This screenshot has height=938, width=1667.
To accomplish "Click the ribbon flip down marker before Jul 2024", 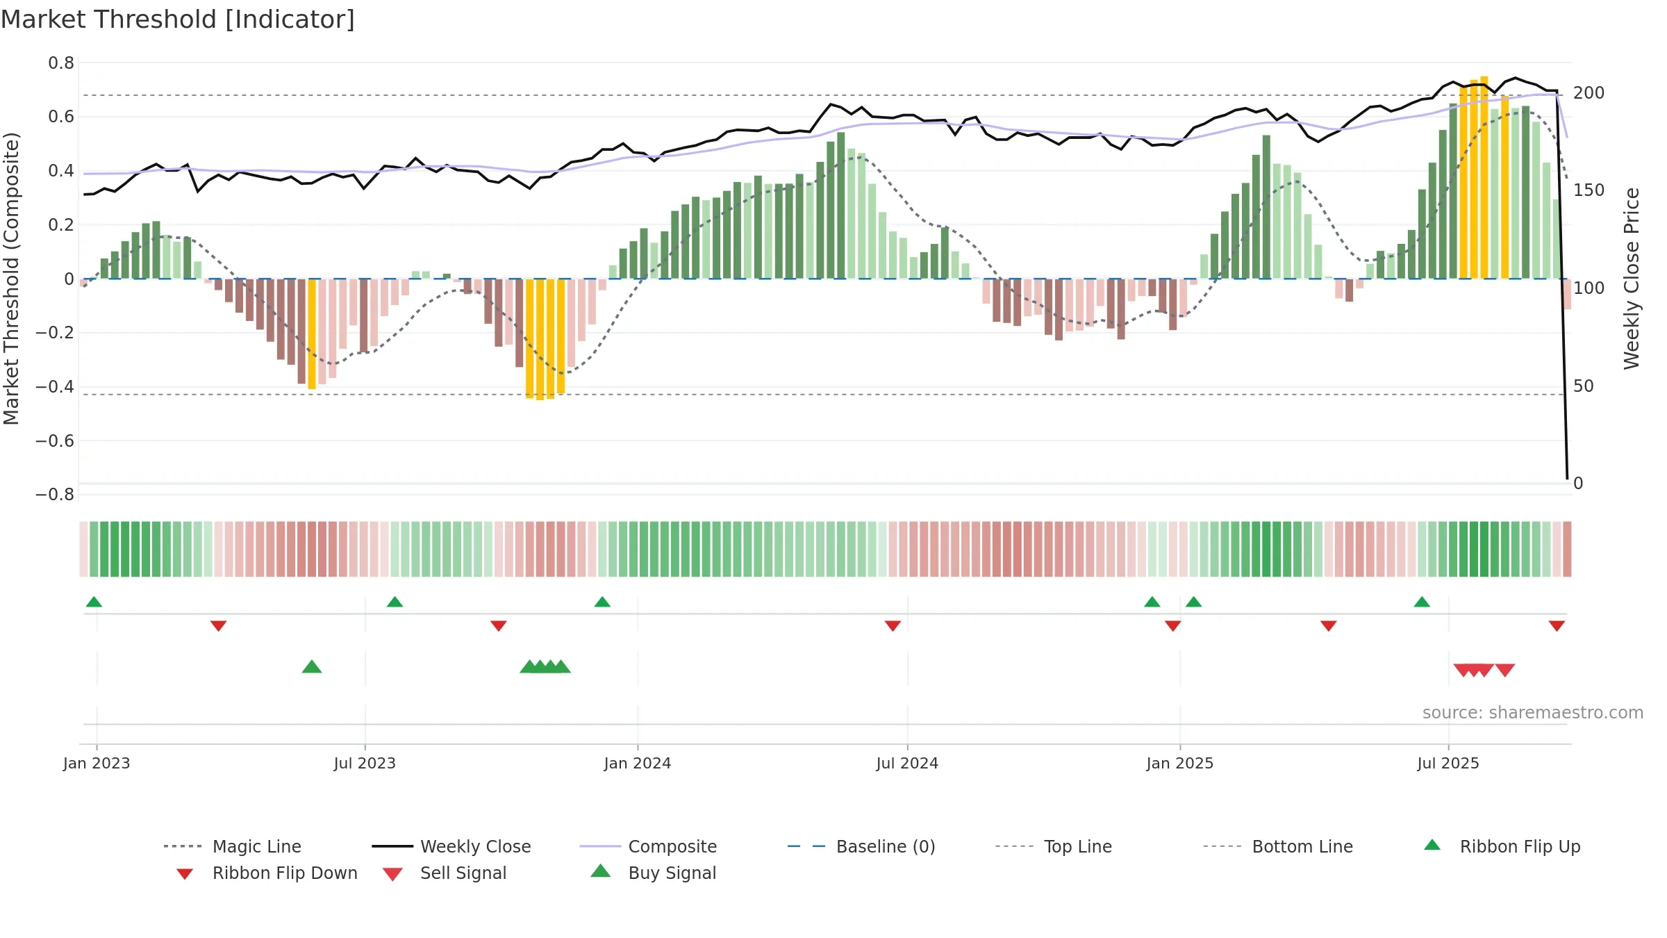I will [x=893, y=626].
